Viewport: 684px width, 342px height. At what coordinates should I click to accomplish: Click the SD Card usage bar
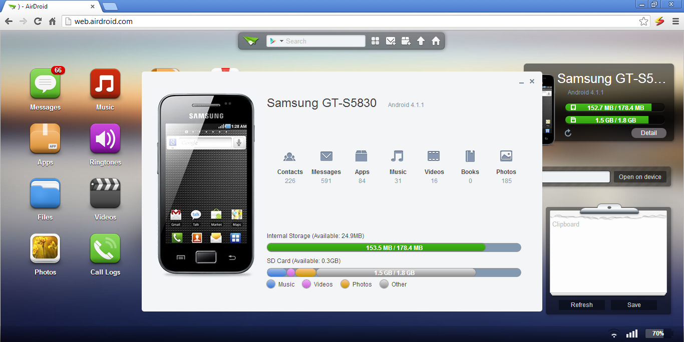pos(394,272)
